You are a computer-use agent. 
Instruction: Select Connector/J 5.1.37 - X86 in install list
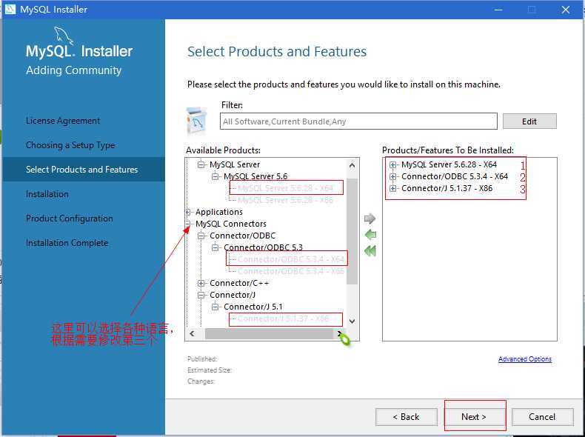(447, 188)
